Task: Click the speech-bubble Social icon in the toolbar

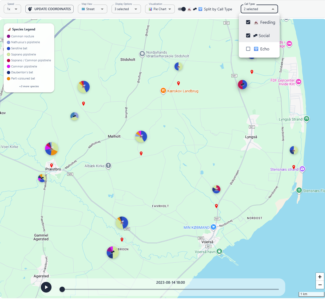Action: pyautogui.click(x=195, y=9)
